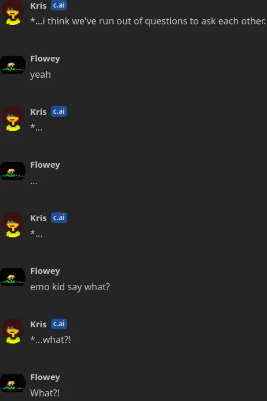Click Flowey's 'yeah' message text
Image resolution: width=267 pixels, height=401 pixels.
coord(41,75)
